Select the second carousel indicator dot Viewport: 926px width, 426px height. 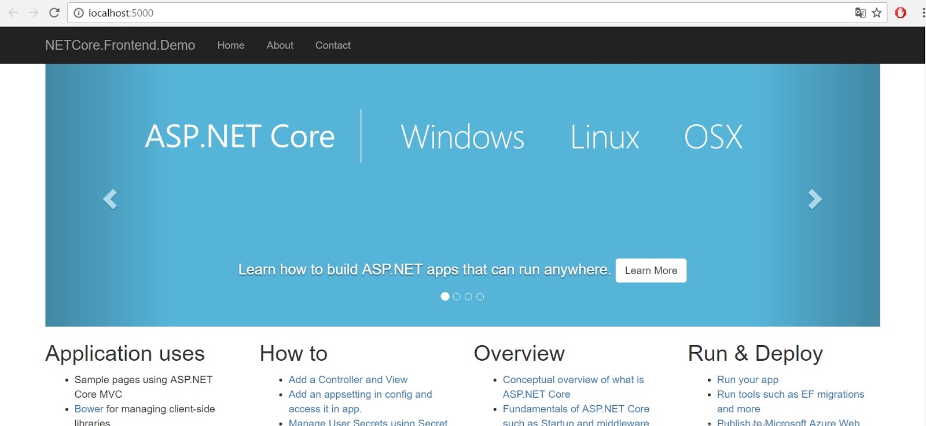(x=457, y=297)
